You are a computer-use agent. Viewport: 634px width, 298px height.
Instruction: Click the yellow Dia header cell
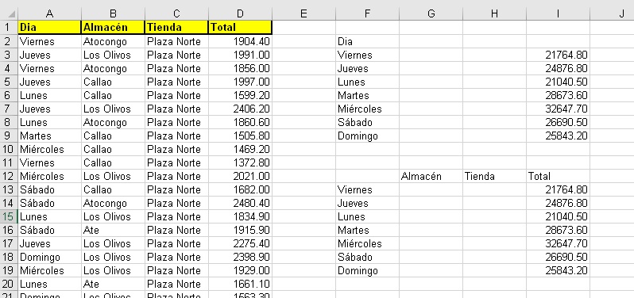(49, 28)
